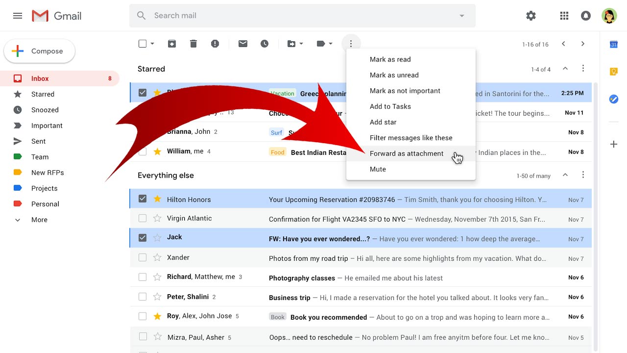The height and width of the screenshot is (353, 627).
Task: Toggle star on Hilton Honors email
Action: click(x=157, y=199)
